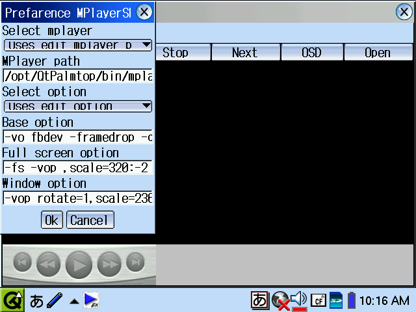Toggle the OSD button
Screen dimensions: 416x312
coord(312,52)
